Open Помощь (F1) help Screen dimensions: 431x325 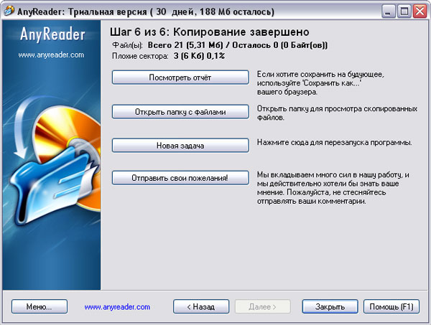pos(391,306)
